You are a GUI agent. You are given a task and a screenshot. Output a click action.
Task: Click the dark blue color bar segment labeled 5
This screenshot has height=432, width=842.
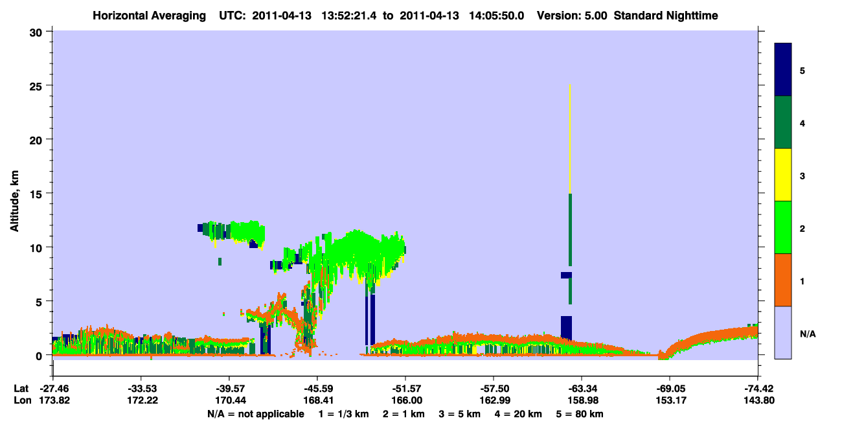pyautogui.click(x=783, y=69)
